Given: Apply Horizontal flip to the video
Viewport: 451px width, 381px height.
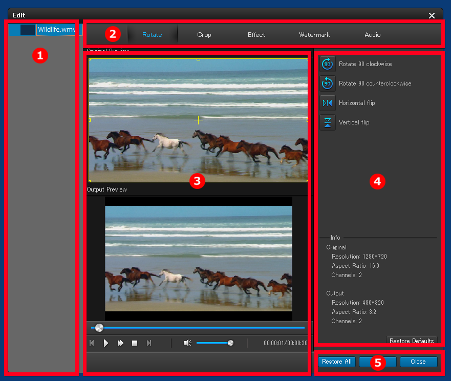Looking at the screenshot, I should click(x=328, y=103).
